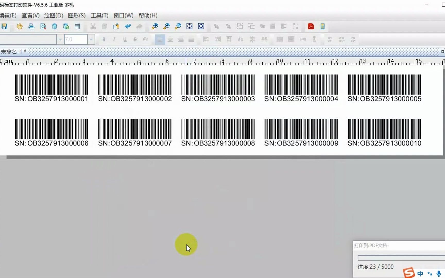
Task: Click database icon with green checkmark
Action: tap(66, 26)
